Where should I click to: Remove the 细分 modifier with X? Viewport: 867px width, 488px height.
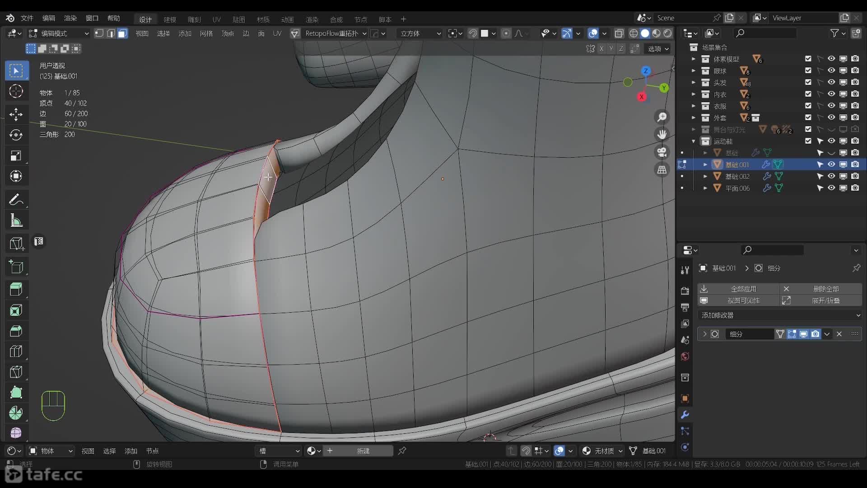click(x=839, y=334)
